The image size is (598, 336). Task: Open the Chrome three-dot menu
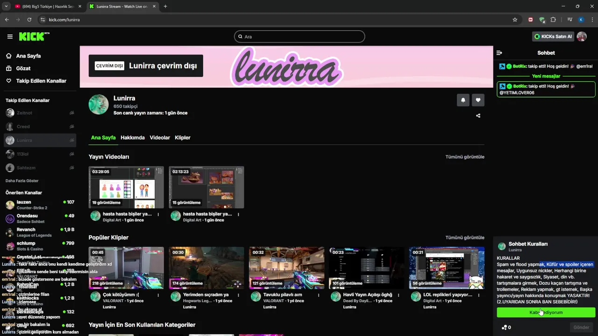click(592, 20)
